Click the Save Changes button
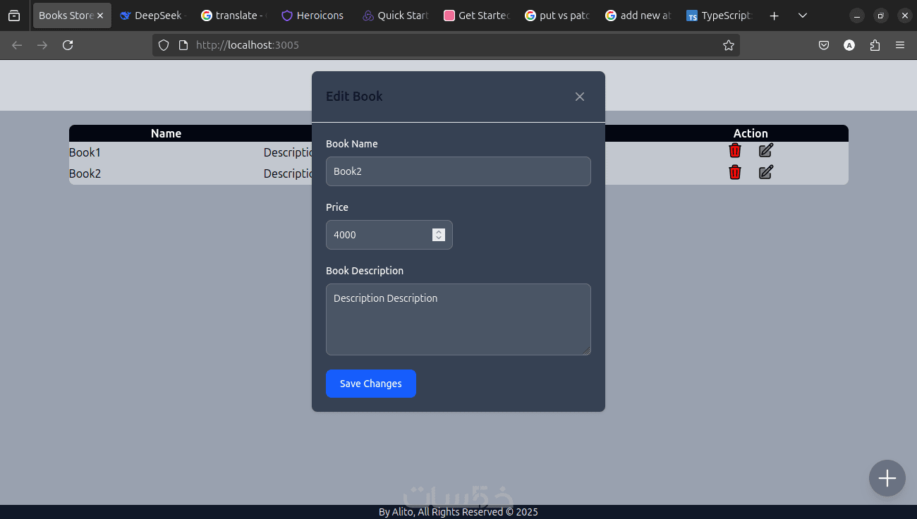 (371, 384)
